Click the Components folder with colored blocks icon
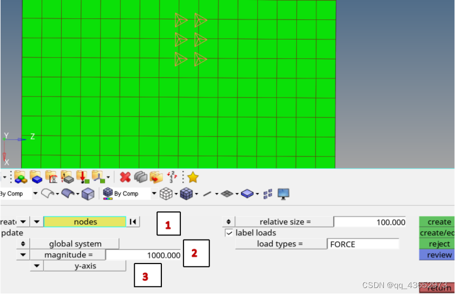455x294 pixels. click(20, 177)
